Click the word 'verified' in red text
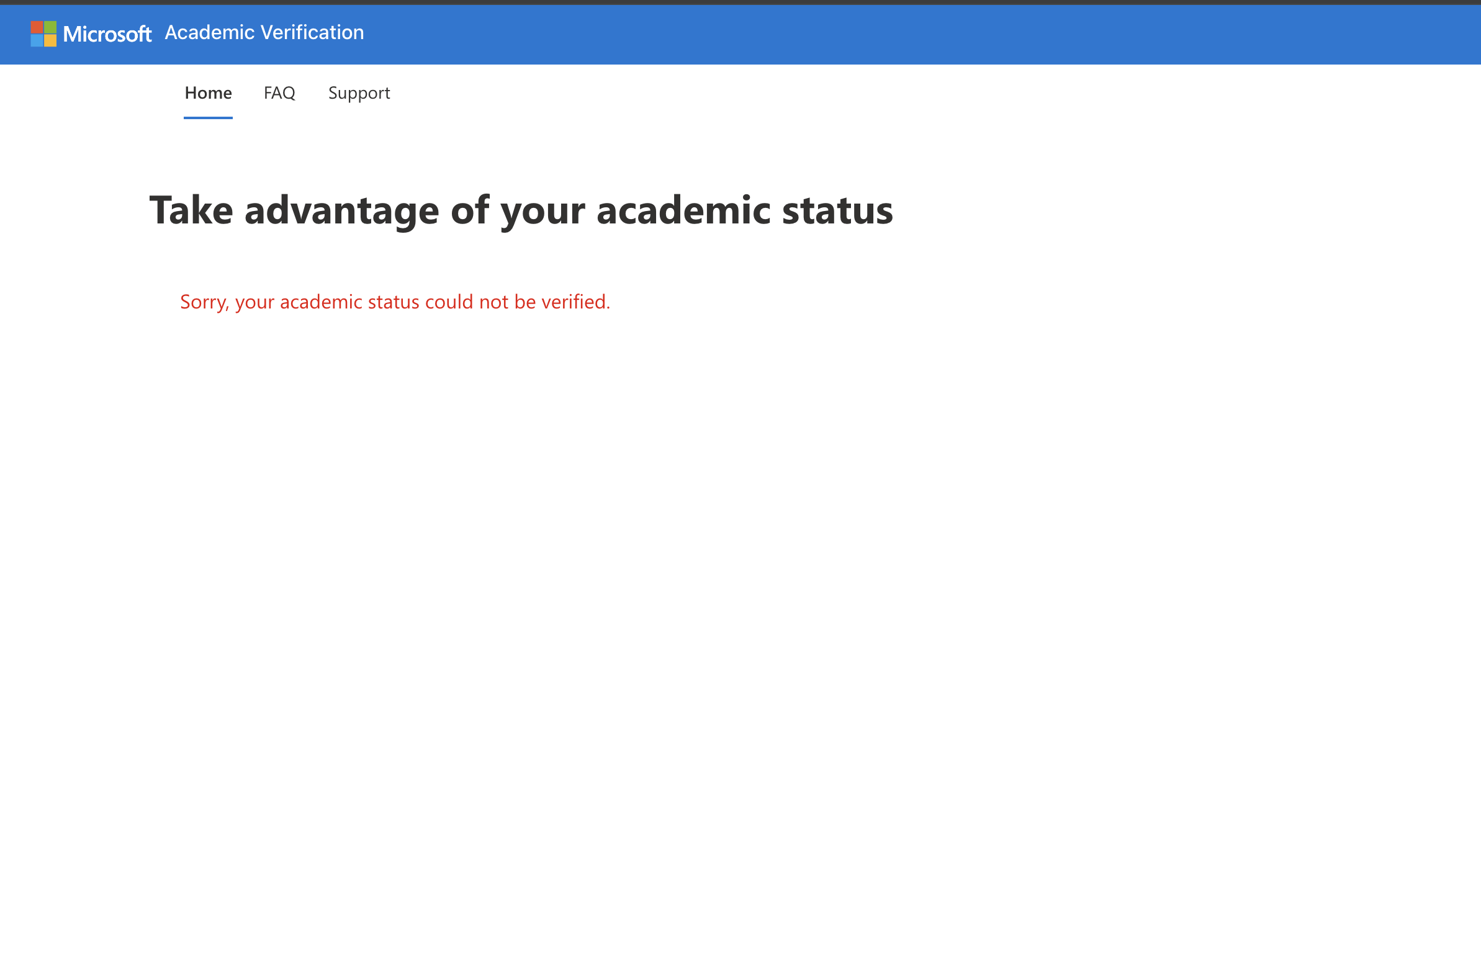The image size is (1481, 967). click(x=574, y=302)
